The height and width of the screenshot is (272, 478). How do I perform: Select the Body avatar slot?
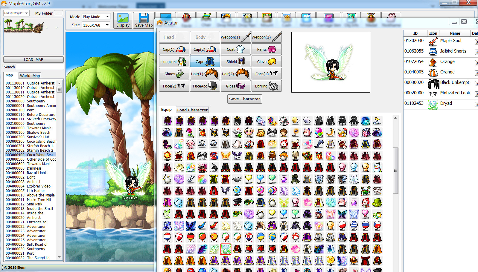(205, 37)
